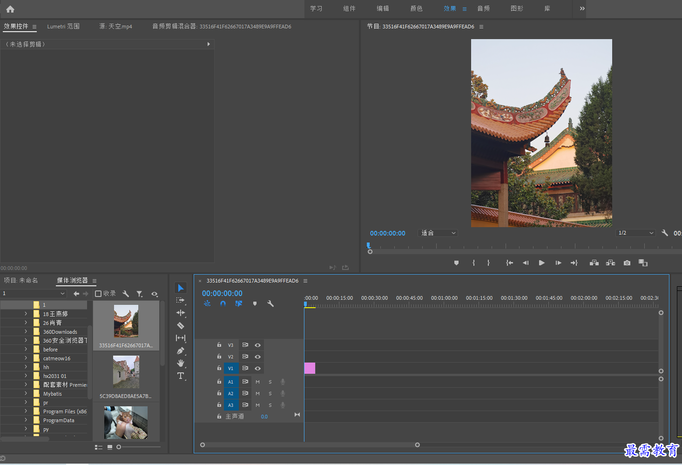
Task: Open timeline display settings wrench
Action: (x=270, y=303)
